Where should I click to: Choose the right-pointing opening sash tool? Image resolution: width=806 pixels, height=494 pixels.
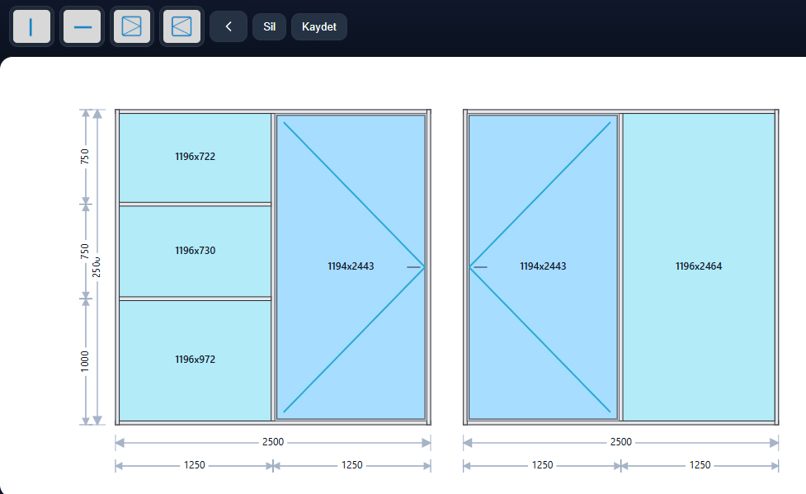132,26
